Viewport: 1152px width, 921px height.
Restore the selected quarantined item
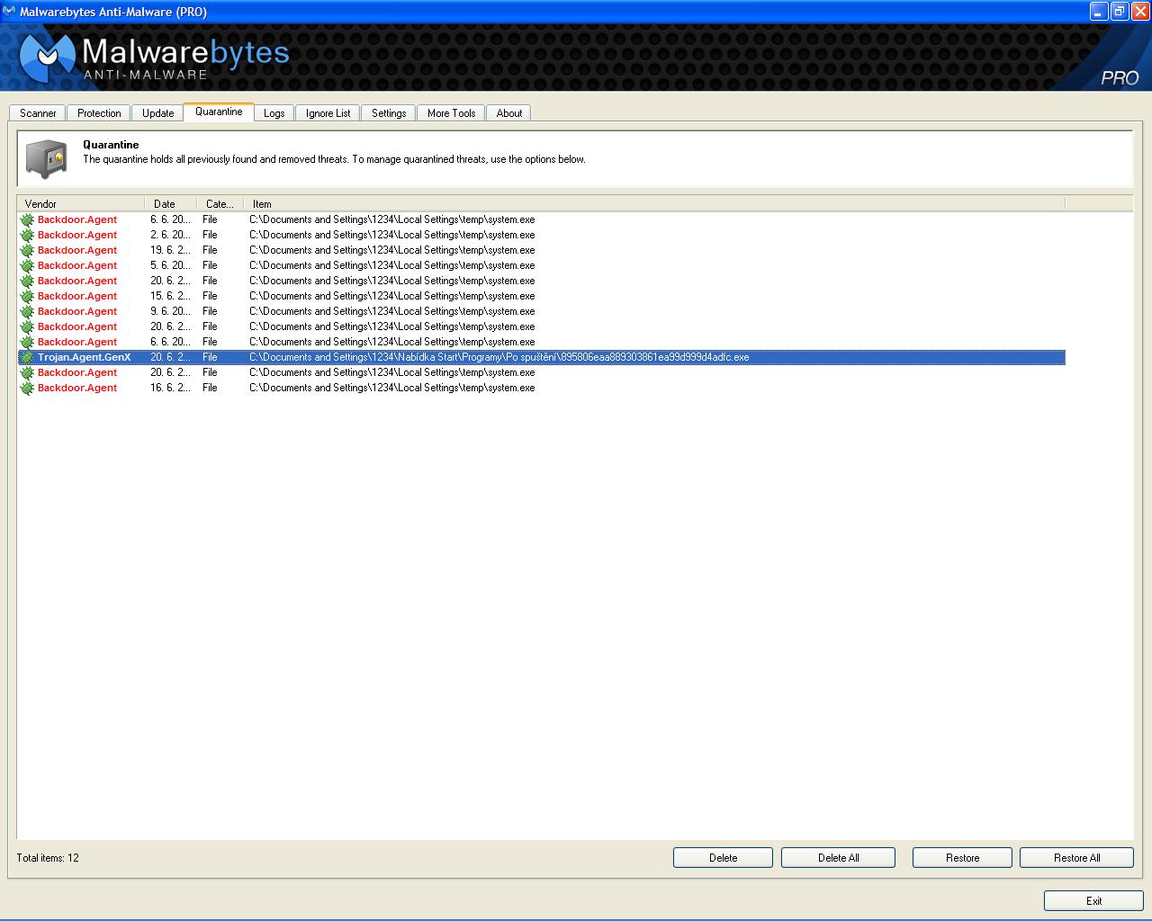962,858
